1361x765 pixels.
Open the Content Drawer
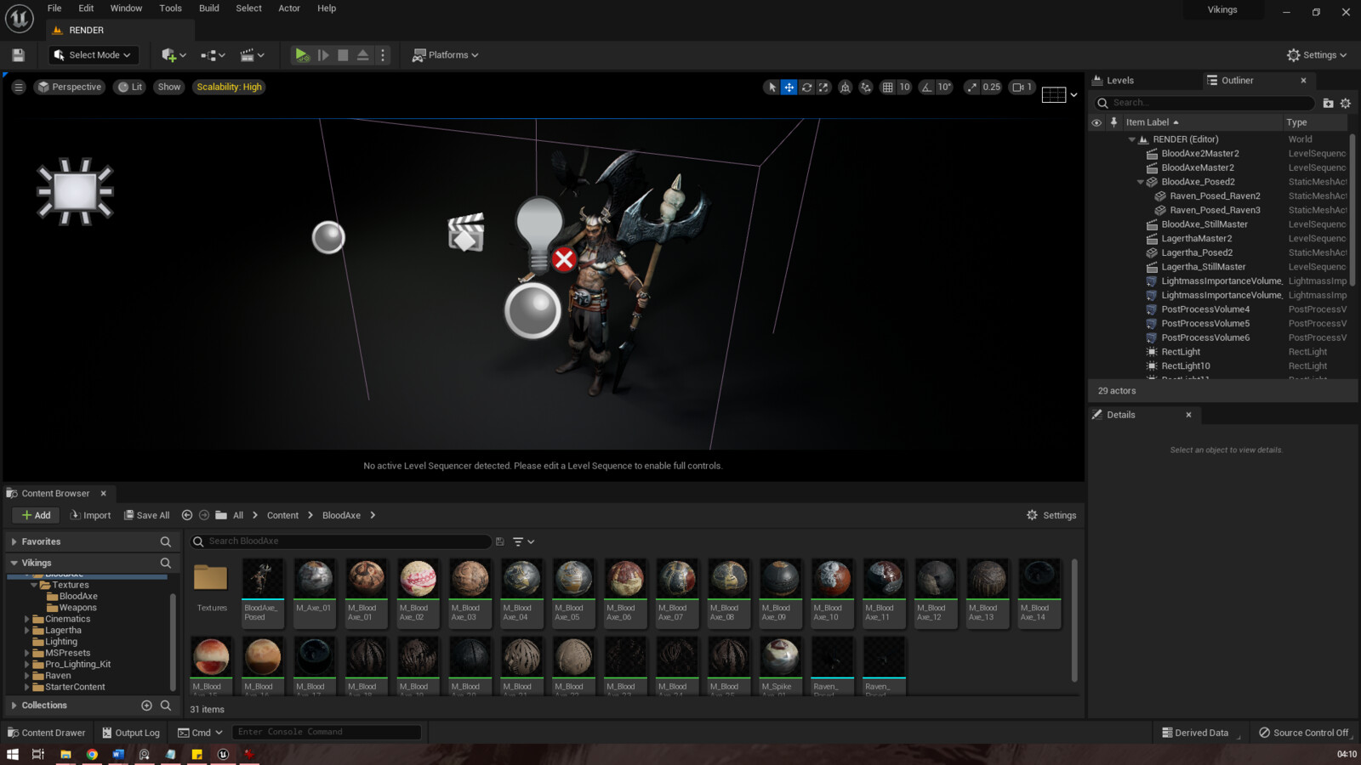click(46, 733)
